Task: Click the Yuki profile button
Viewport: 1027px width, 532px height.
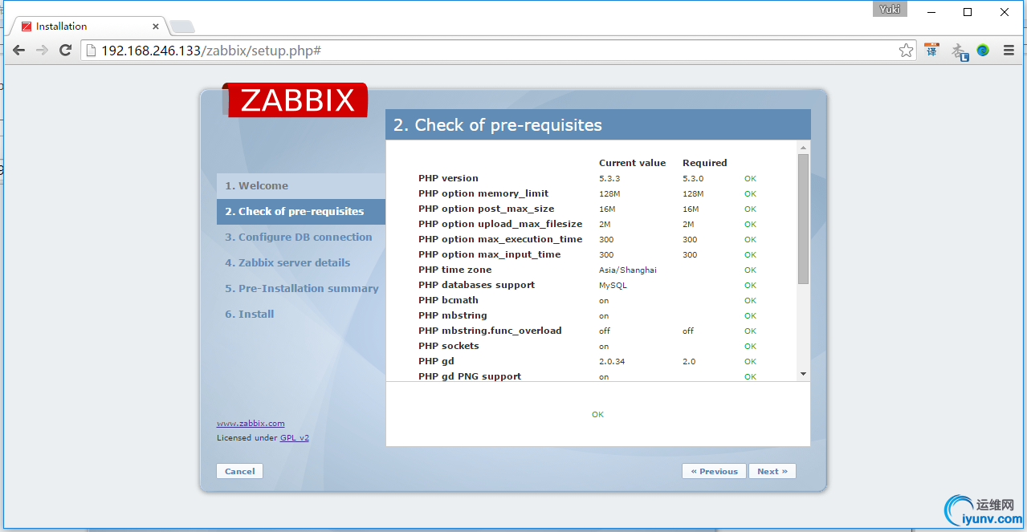Action: point(890,10)
